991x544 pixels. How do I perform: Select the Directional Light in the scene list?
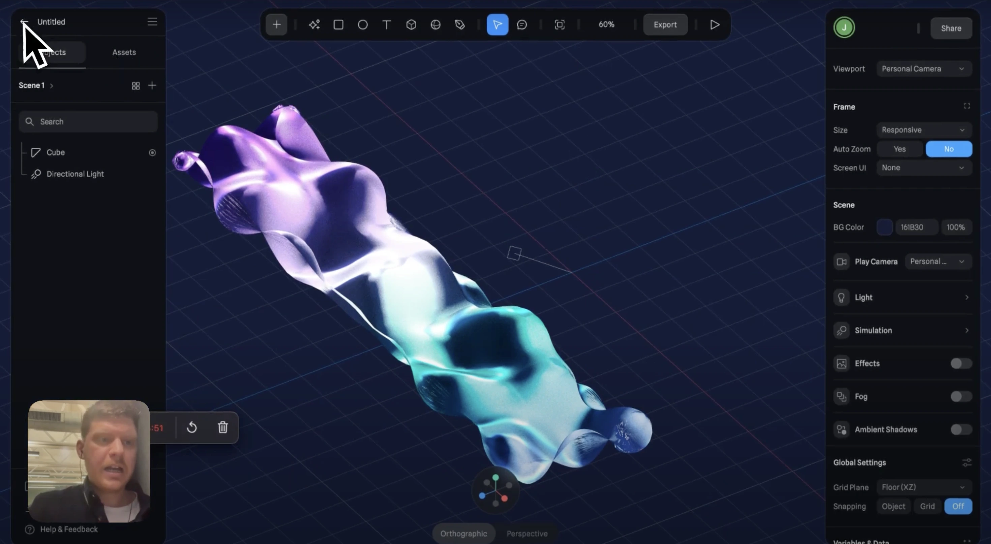tap(76, 174)
